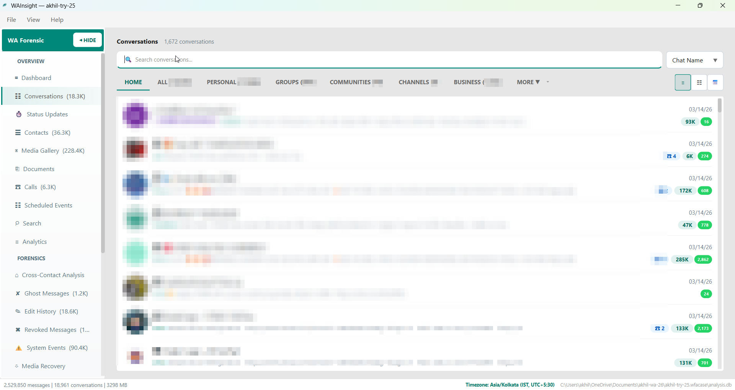Click the 1,672 conversations count text
735x390 pixels.
(x=189, y=42)
